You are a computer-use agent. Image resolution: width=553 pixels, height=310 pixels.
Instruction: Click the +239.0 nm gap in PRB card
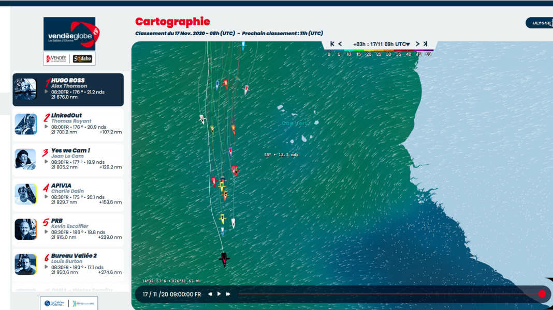110,238
